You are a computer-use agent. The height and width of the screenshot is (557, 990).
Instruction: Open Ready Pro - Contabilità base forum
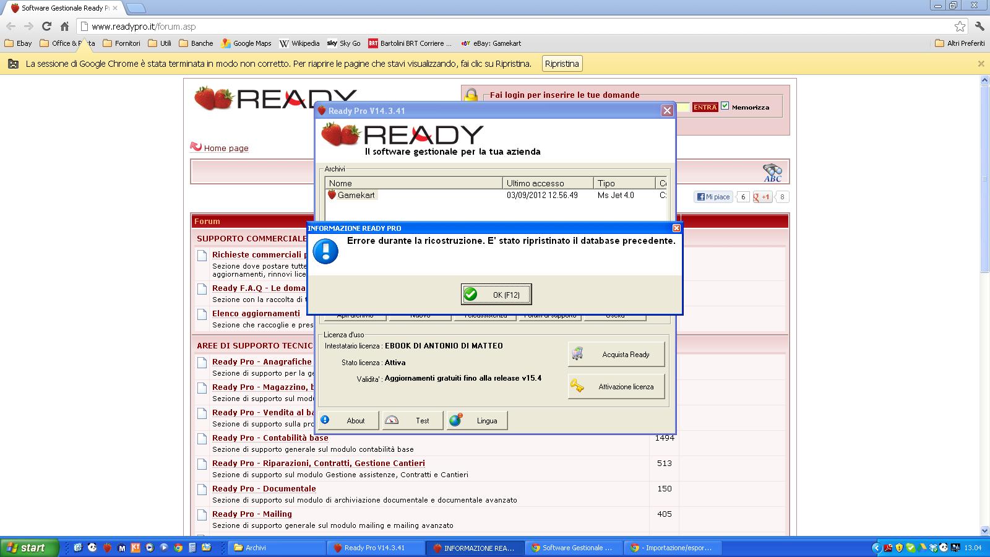[270, 438]
